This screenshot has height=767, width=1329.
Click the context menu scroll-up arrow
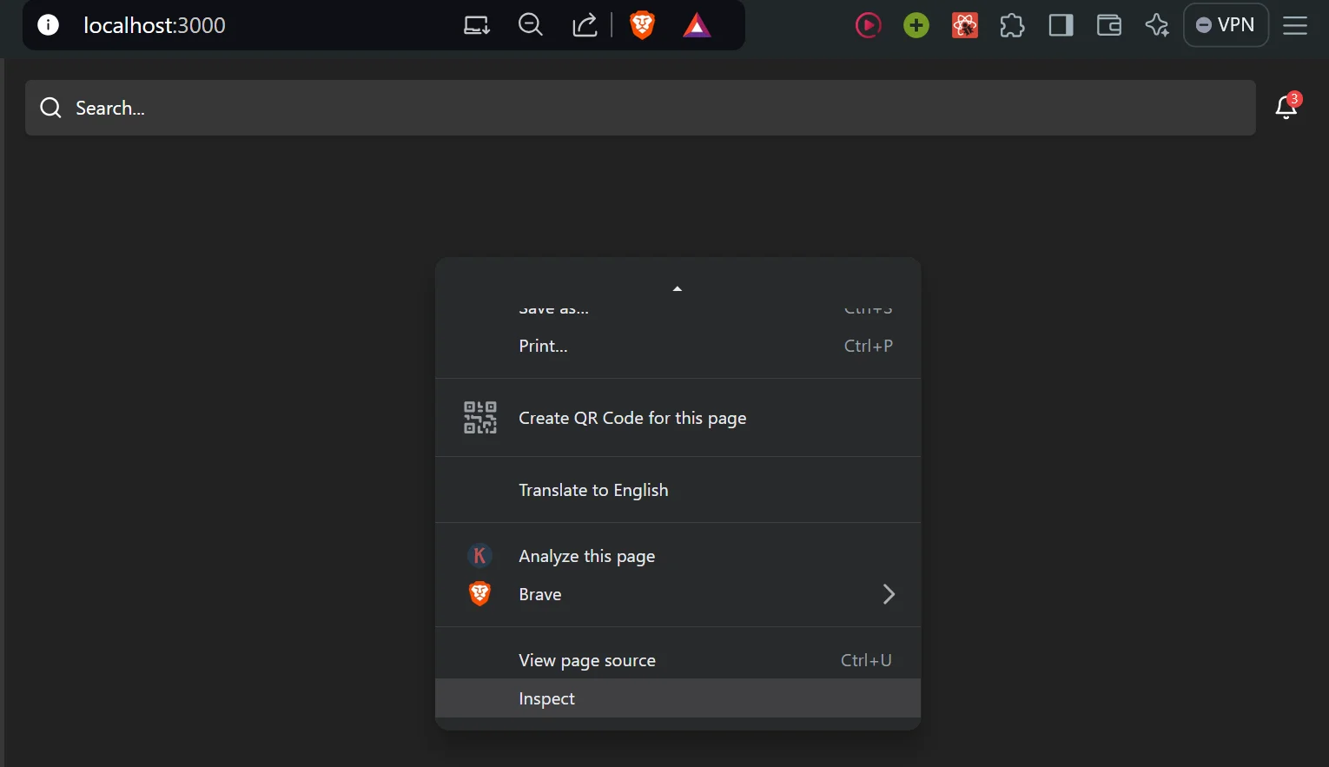pyautogui.click(x=678, y=288)
